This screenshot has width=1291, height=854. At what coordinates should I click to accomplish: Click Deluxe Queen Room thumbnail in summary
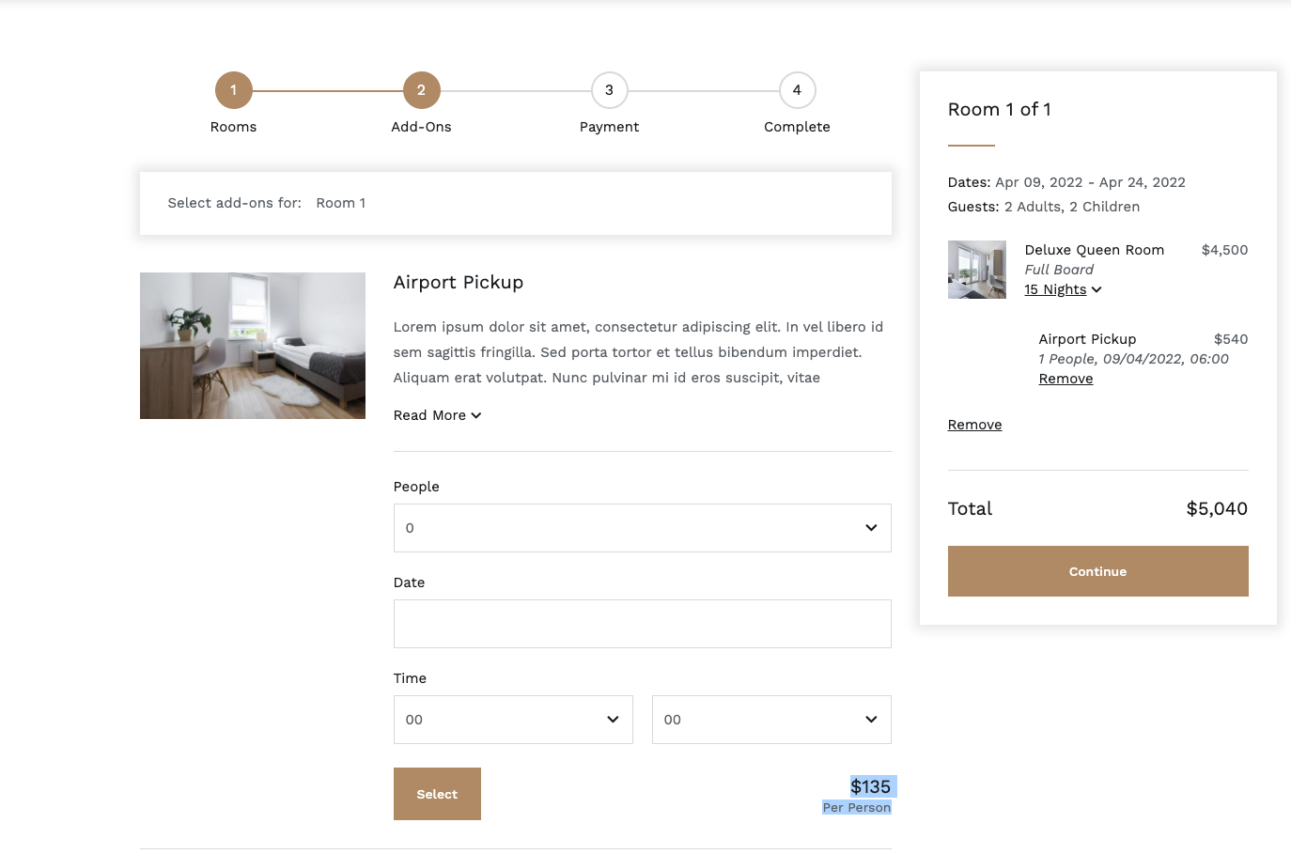977,270
